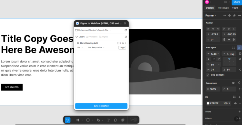Switch to the Layers tab in plugin
Viewport: 242px width, 125px height.
[80, 37]
